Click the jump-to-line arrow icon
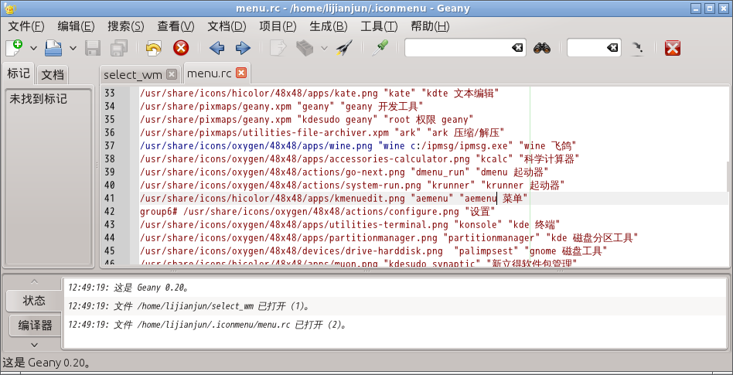This screenshot has width=733, height=375. (637, 48)
